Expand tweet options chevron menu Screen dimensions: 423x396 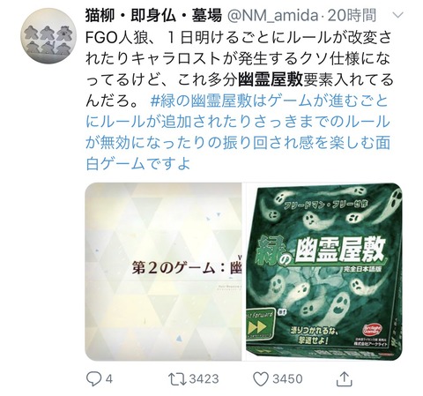coord(398,15)
